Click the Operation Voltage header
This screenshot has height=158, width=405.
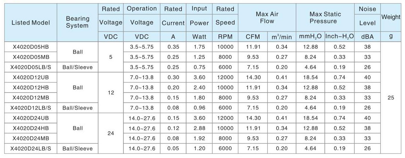point(142,17)
